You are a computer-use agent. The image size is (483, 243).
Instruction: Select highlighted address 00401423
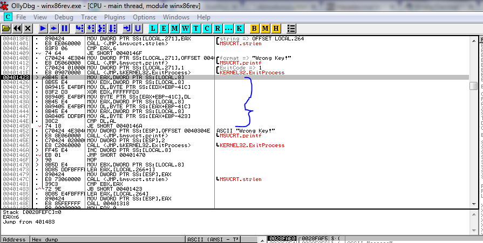15,78
